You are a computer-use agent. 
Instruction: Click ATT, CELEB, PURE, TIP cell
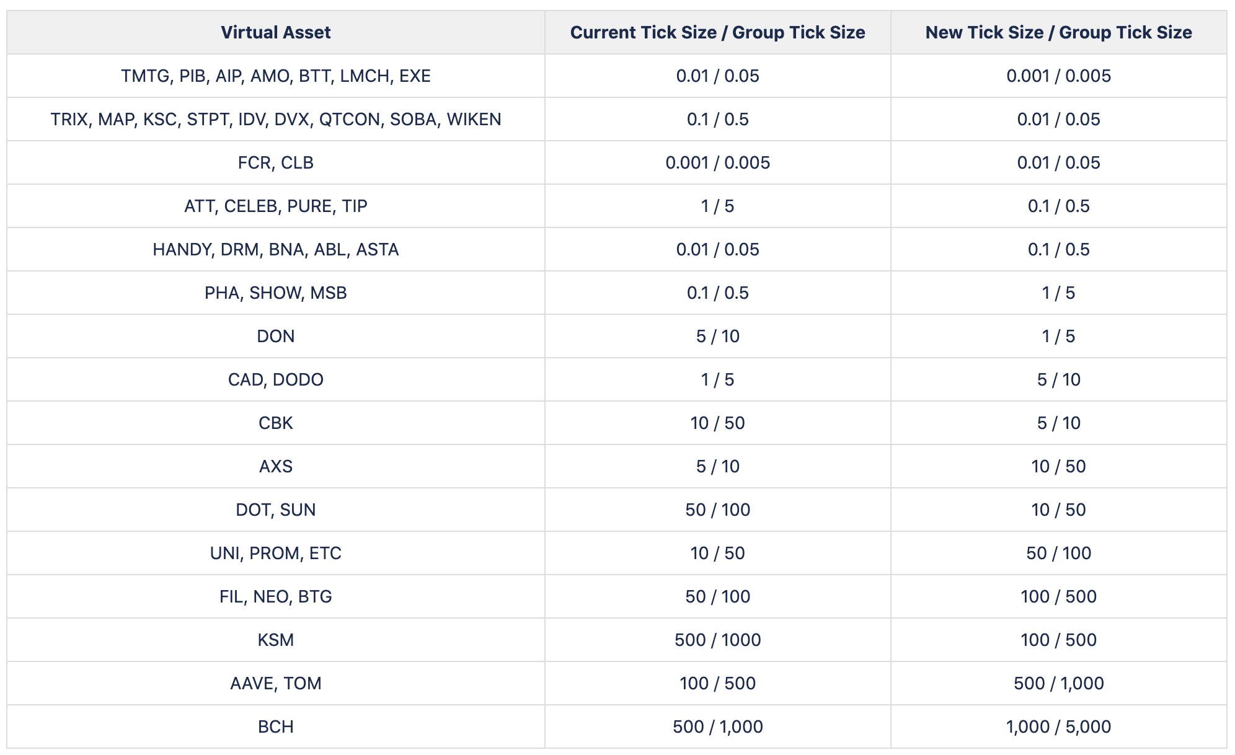275,206
